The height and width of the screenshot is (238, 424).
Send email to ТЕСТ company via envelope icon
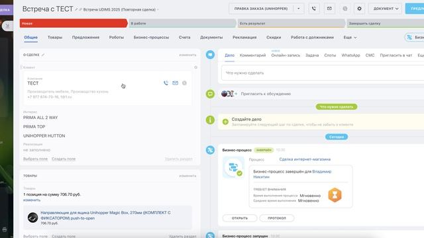175,83
